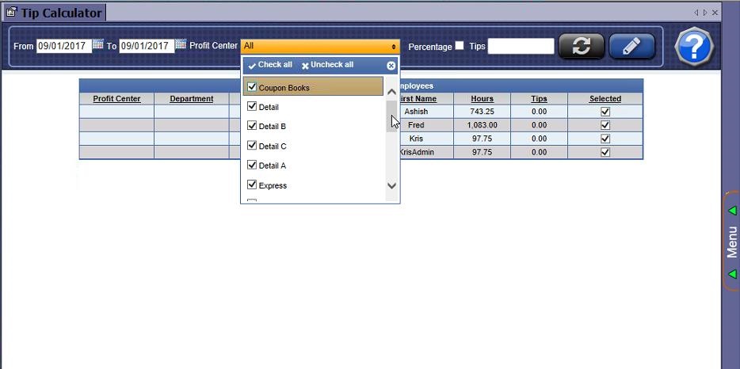Open the blue question mark help

(694, 47)
